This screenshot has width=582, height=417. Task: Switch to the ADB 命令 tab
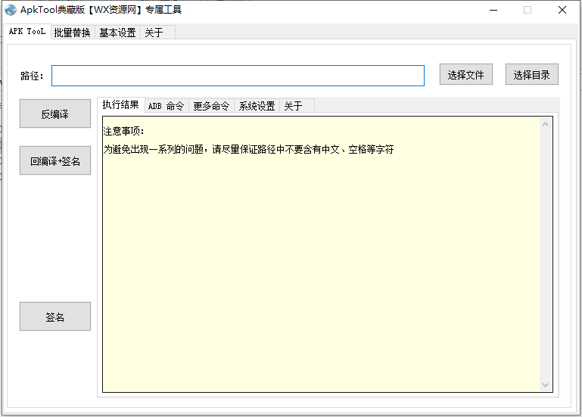click(167, 106)
